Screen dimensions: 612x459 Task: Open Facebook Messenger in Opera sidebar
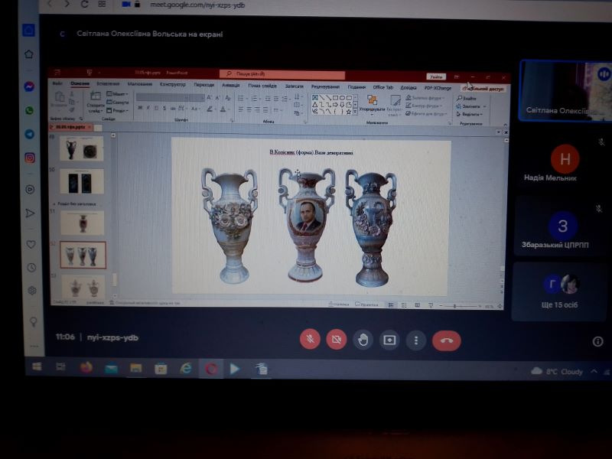tap(29, 86)
